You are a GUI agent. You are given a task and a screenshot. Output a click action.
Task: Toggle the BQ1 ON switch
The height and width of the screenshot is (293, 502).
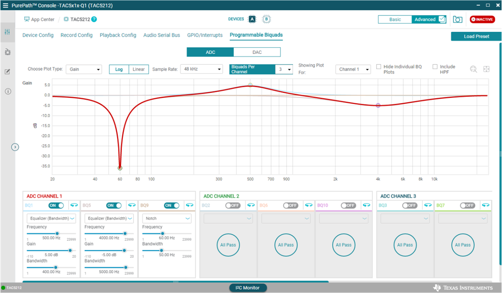tap(56, 205)
